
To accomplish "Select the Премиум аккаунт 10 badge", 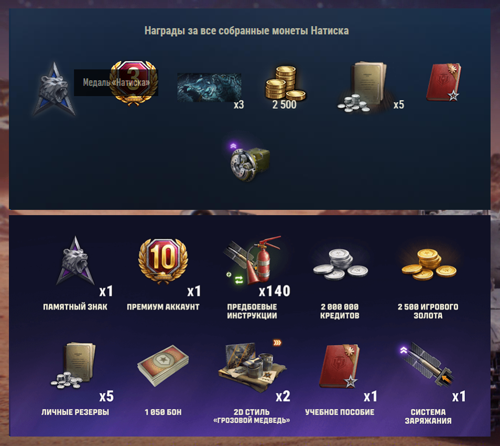I will pyautogui.click(x=163, y=261).
